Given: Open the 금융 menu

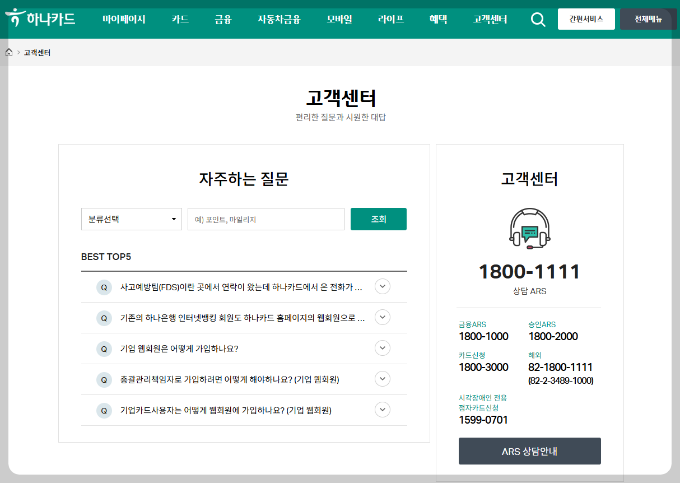Looking at the screenshot, I should click(x=223, y=19).
